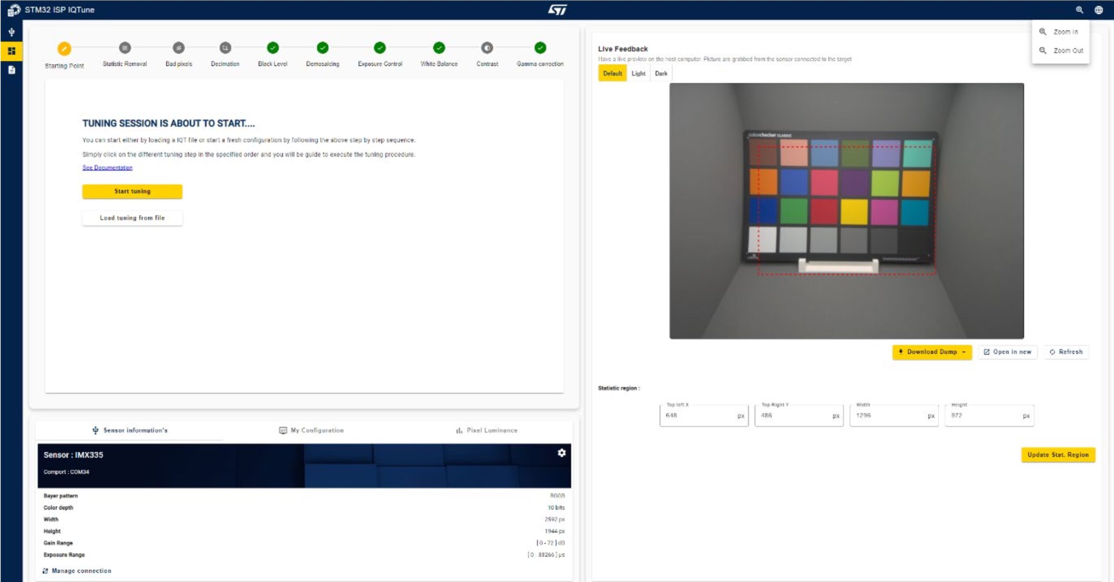Open the dashboard grid icon in sidebar
Screen dimensions: 1114x582
point(12,51)
